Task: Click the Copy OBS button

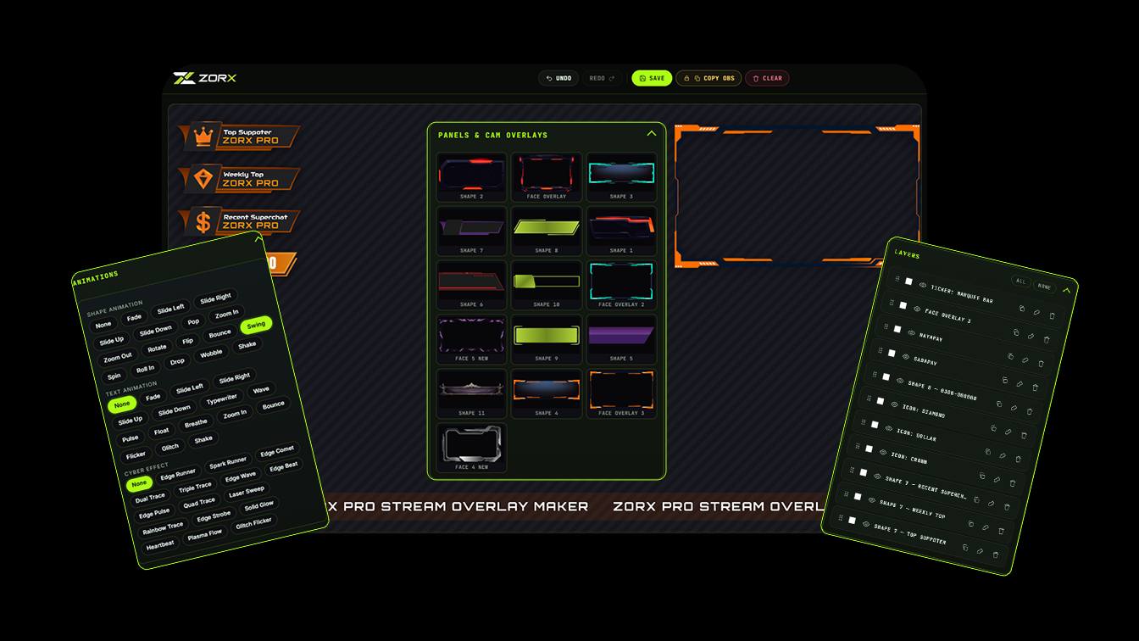Action: (x=708, y=78)
